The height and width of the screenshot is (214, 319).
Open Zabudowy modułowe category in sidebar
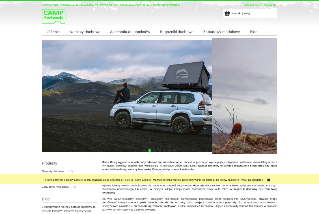(55, 187)
